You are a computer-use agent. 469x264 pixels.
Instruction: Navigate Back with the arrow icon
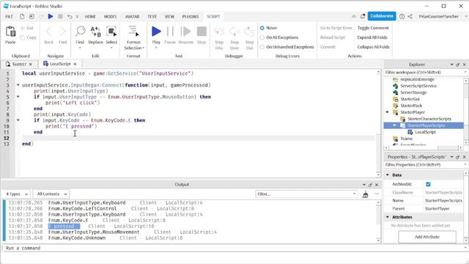[x=49, y=32]
